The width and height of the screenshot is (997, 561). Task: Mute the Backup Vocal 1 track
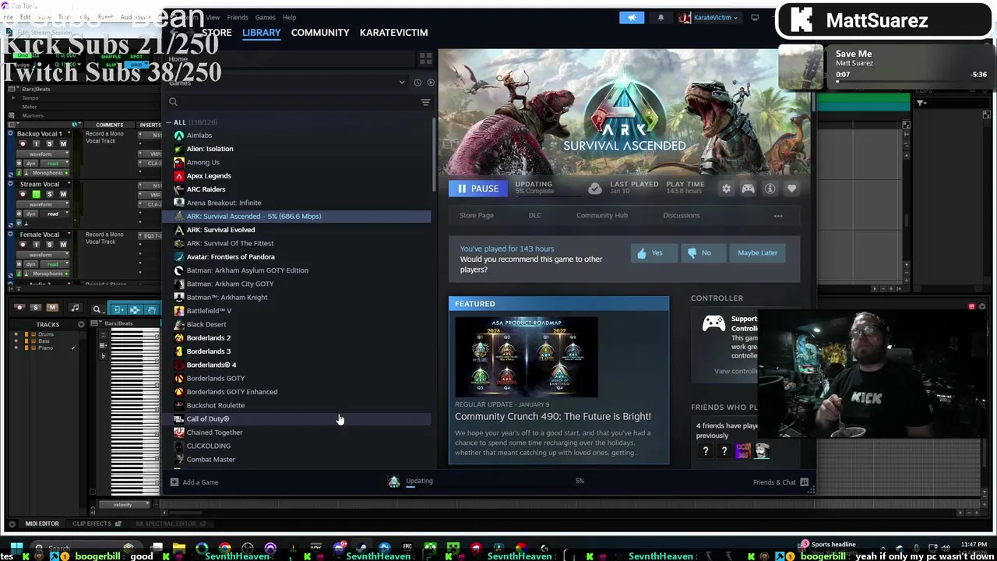pyautogui.click(x=64, y=144)
